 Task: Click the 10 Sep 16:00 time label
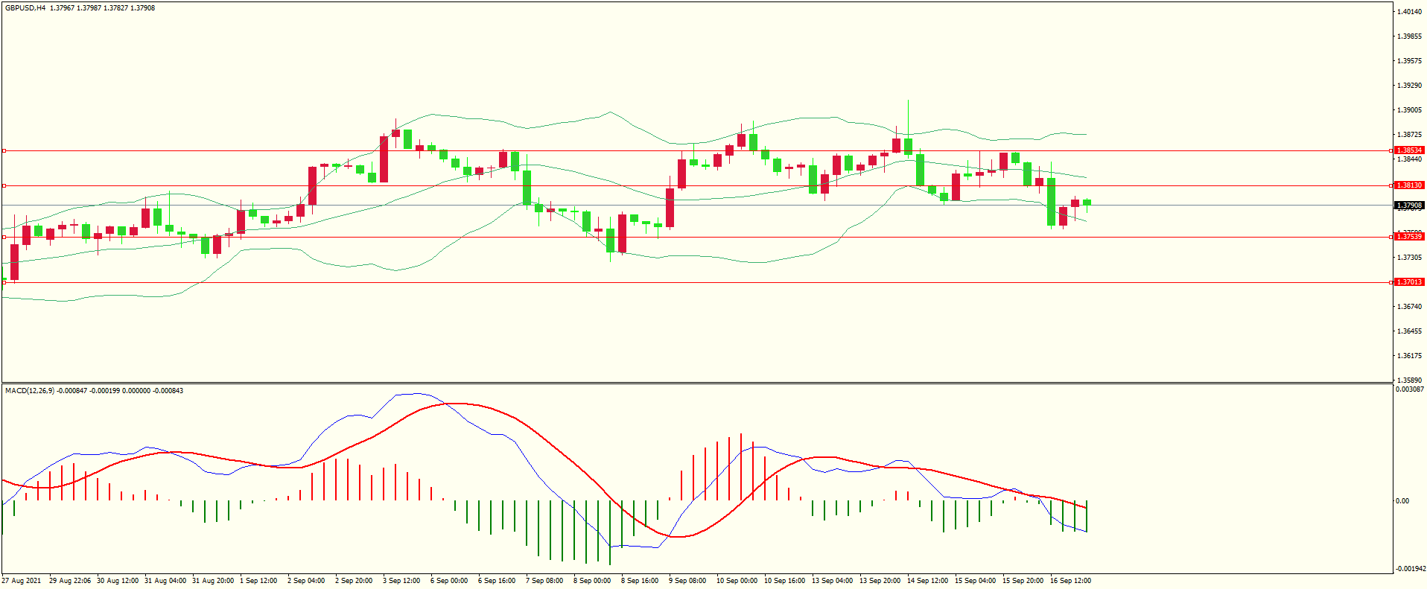(x=785, y=581)
